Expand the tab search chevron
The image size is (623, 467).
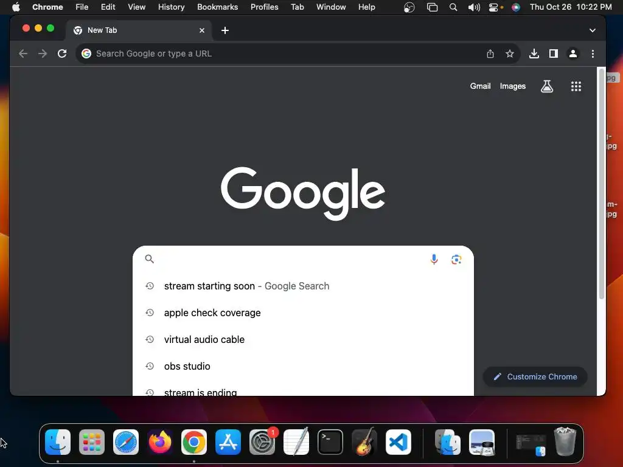(593, 30)
